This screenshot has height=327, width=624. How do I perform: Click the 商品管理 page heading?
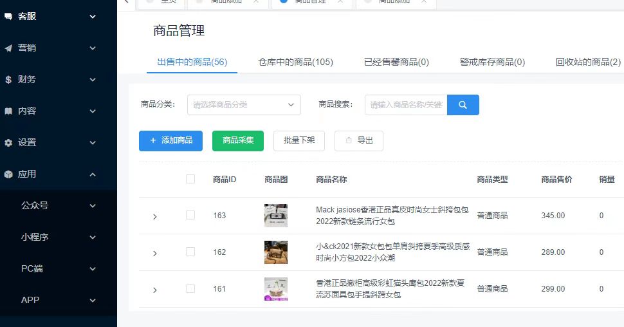(x=179, y=31)
